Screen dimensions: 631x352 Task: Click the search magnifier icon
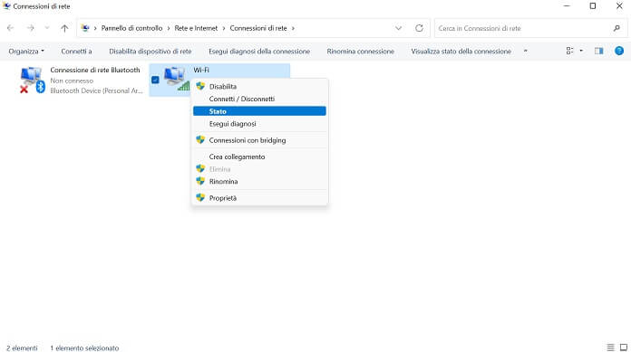[x=616, y=28]
